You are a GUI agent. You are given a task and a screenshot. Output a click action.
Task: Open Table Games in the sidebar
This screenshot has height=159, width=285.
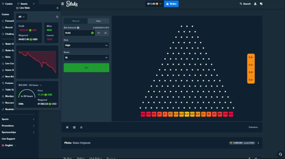(8, 90)
